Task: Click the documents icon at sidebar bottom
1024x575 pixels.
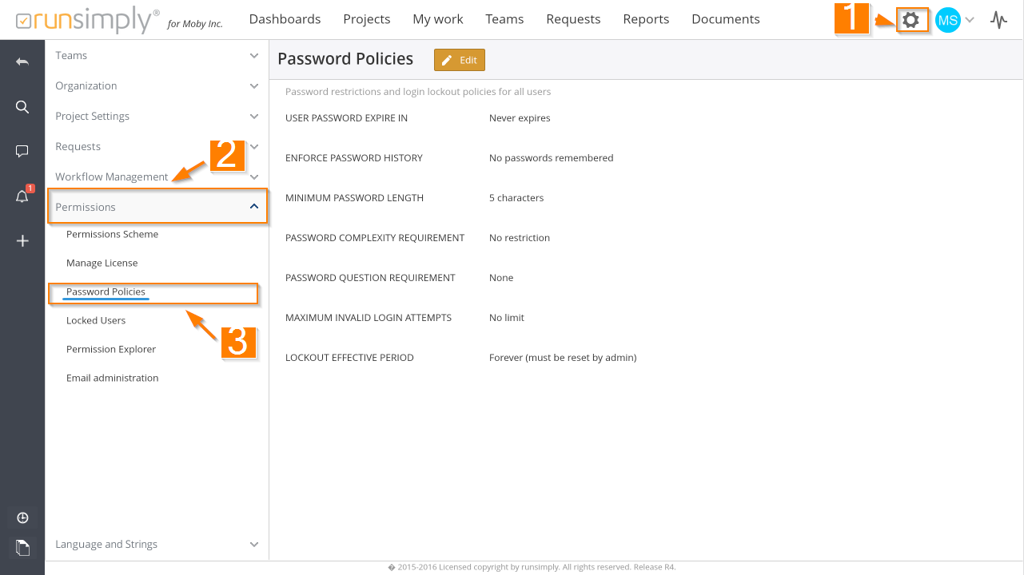Action: click(22, 547)
